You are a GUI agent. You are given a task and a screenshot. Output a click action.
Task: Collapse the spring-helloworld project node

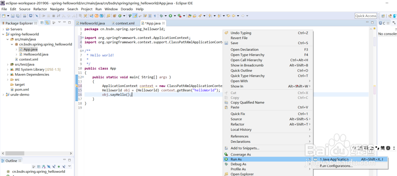coord(3,34)
